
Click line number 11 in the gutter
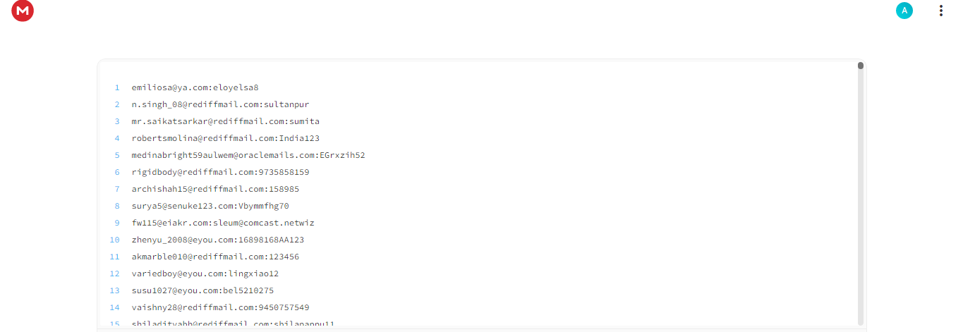115,257
